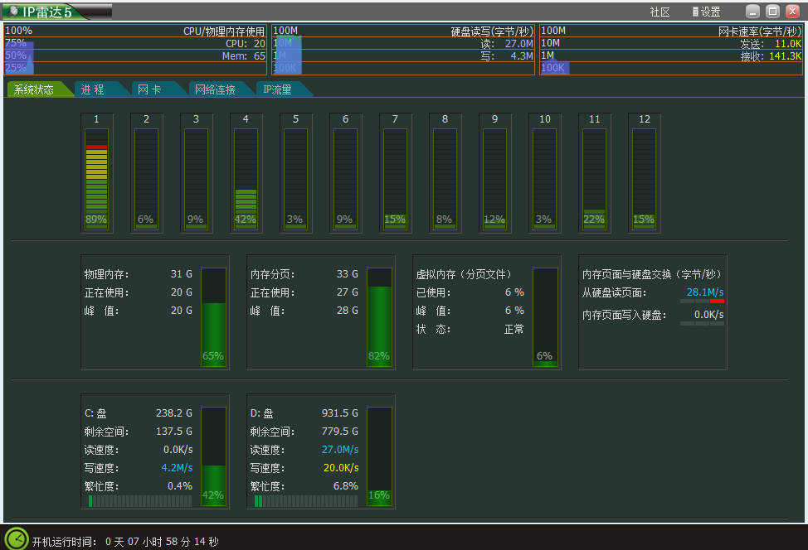This screenshot has width=808, height=550.
Task: Click the C: 盘 usage gauge
Action: pos(213,455)
